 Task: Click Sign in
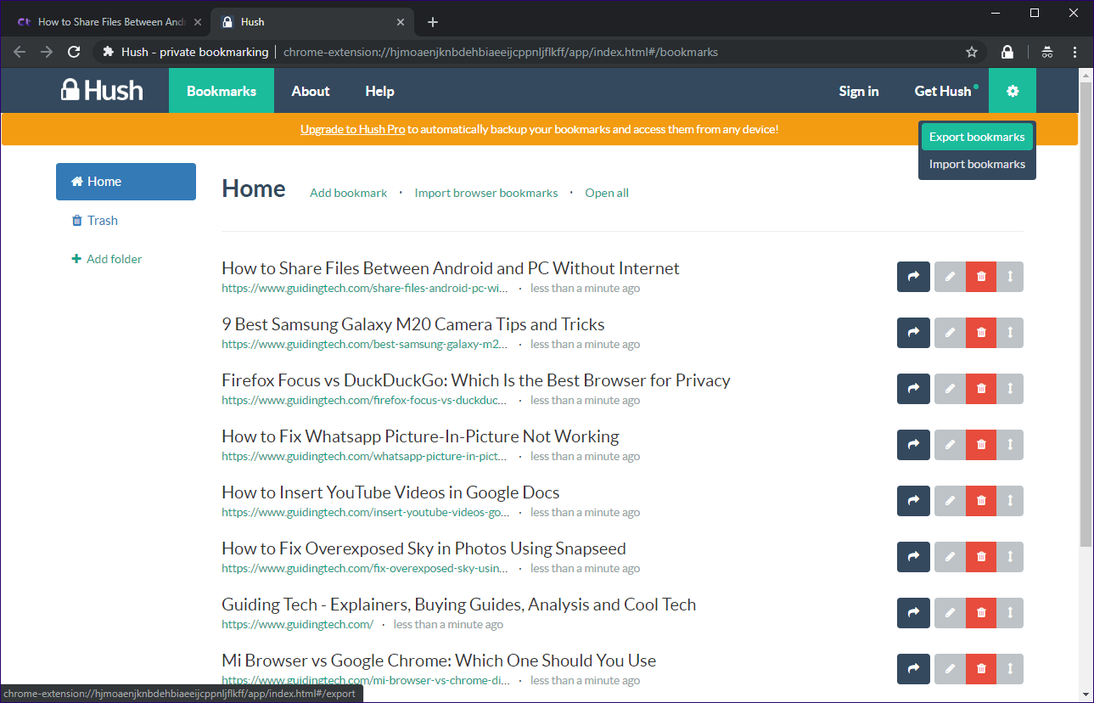pos(859,91)
